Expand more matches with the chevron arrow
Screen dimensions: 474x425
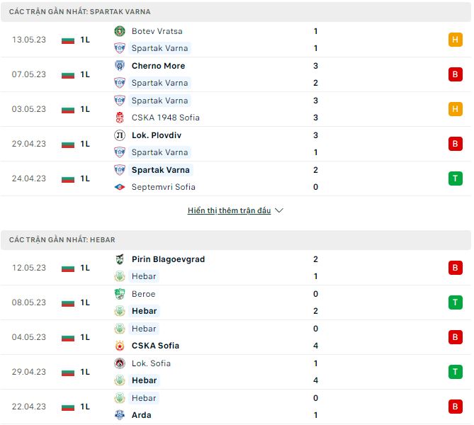(x=279, y=210)
